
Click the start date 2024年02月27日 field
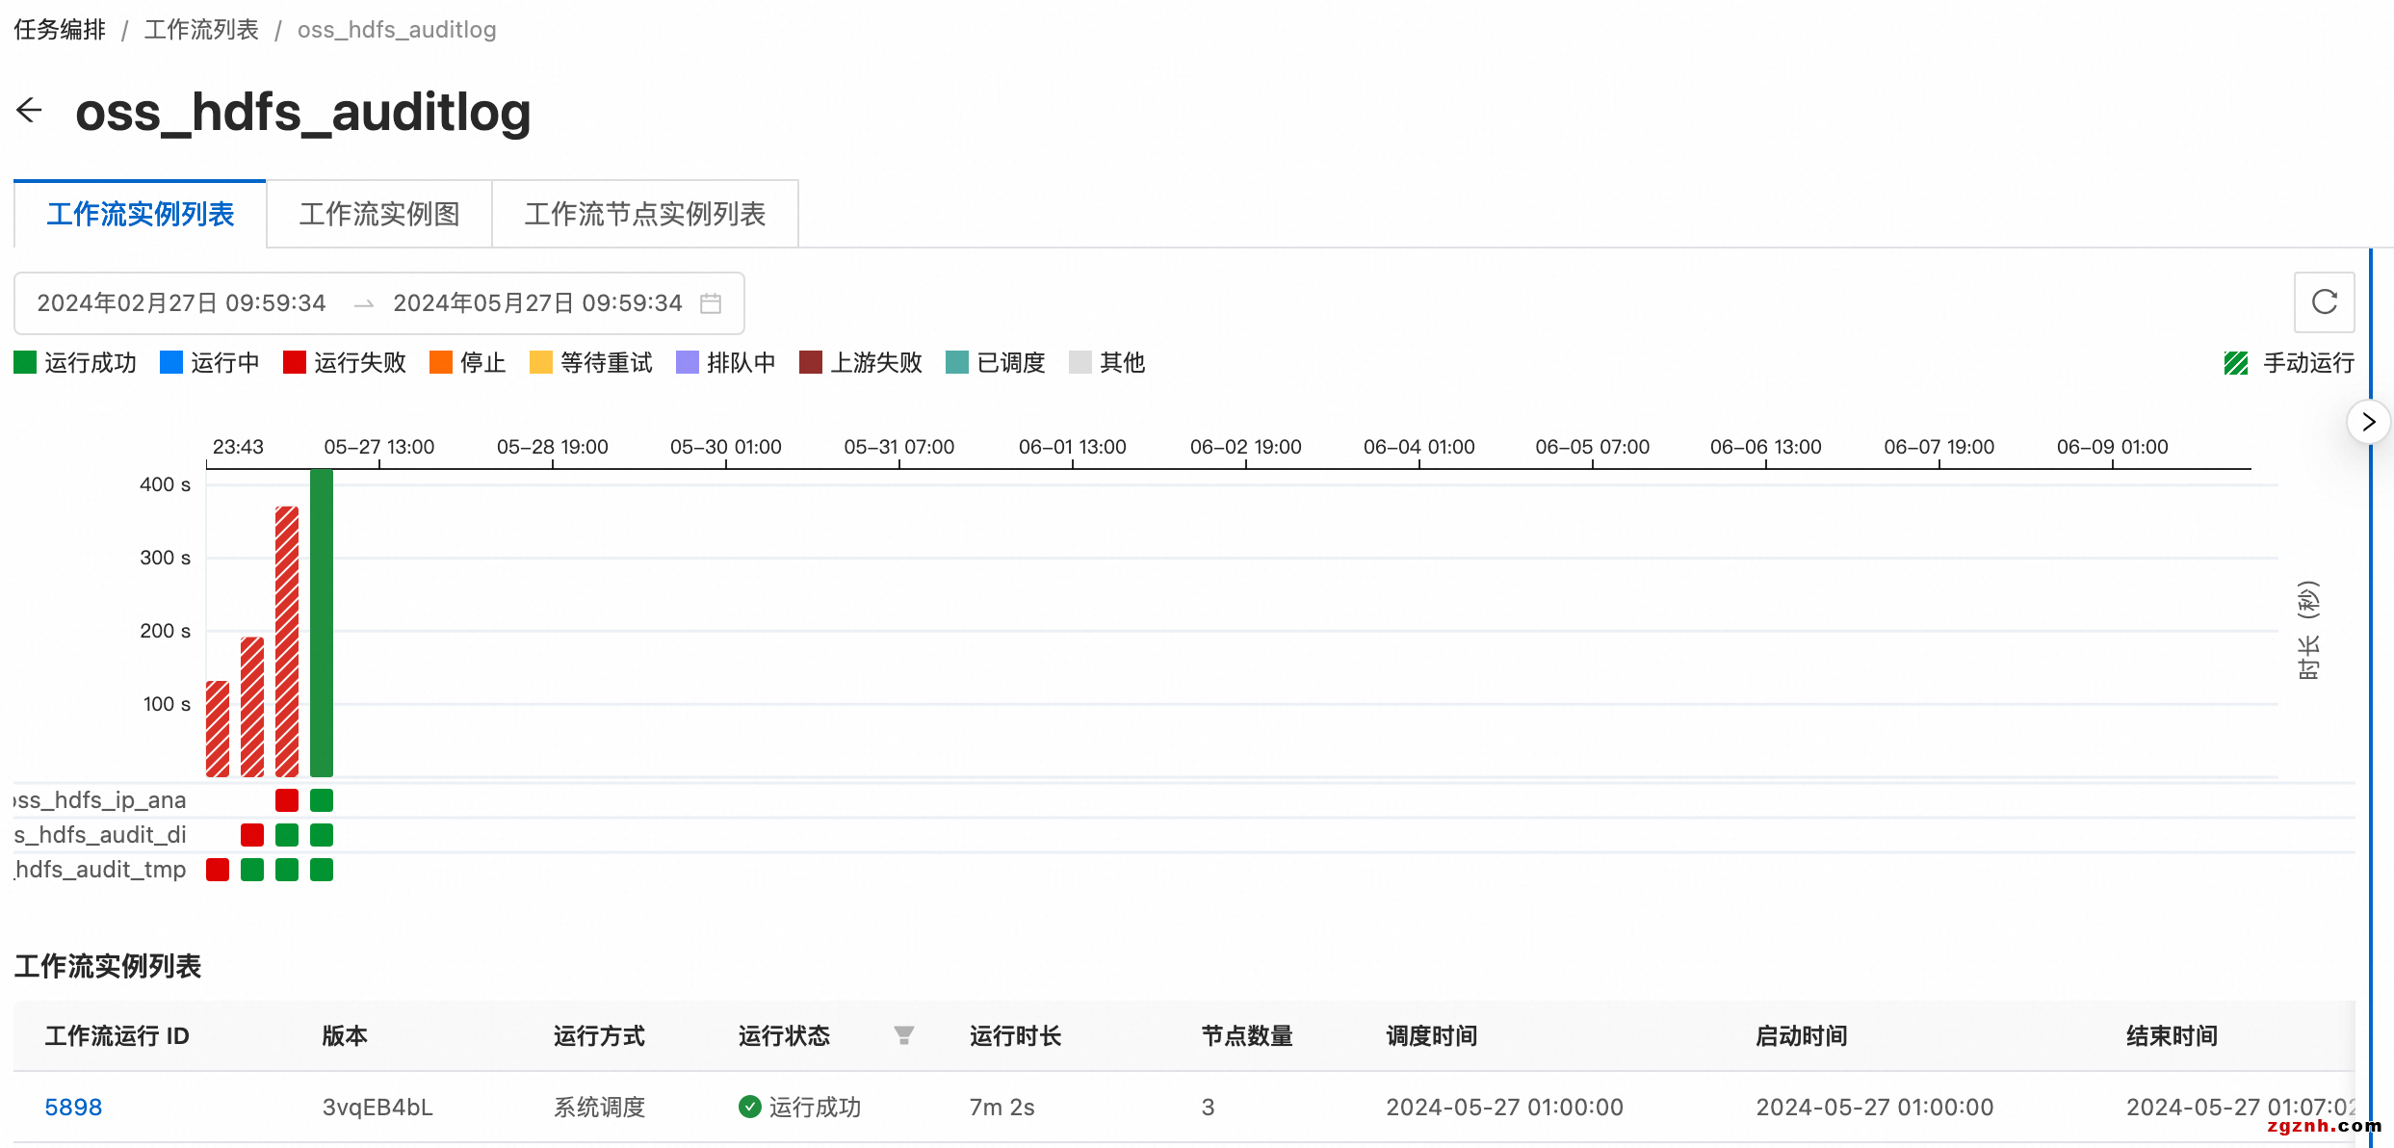181,303
